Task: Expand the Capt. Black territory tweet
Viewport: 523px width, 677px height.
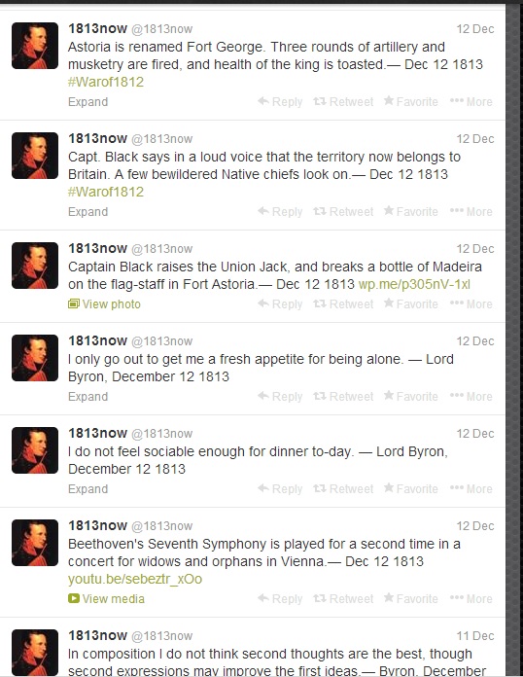Action: click(88, 212)
